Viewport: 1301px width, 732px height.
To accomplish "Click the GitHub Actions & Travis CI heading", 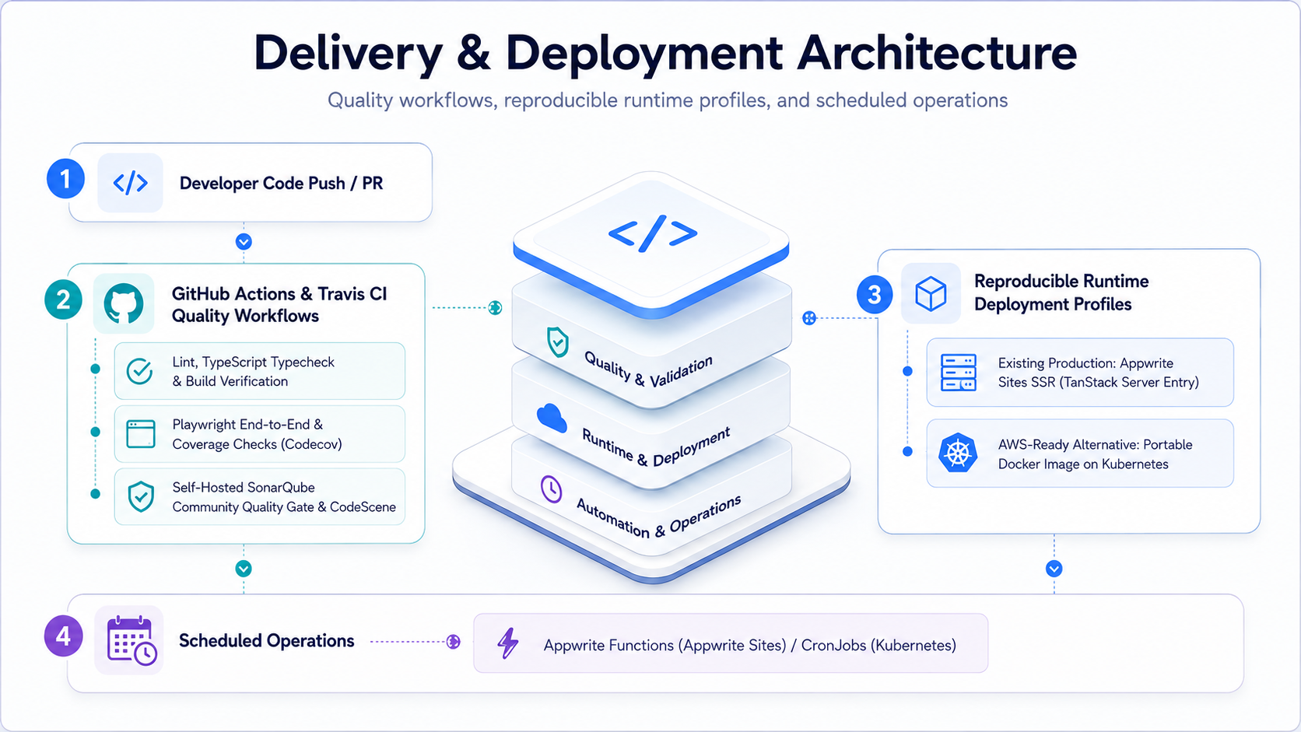I will coord(279,304).
